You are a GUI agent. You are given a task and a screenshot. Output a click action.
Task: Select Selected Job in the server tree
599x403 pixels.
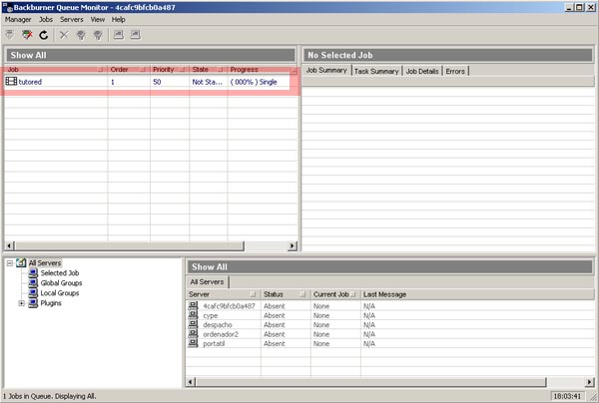(60, 273)
